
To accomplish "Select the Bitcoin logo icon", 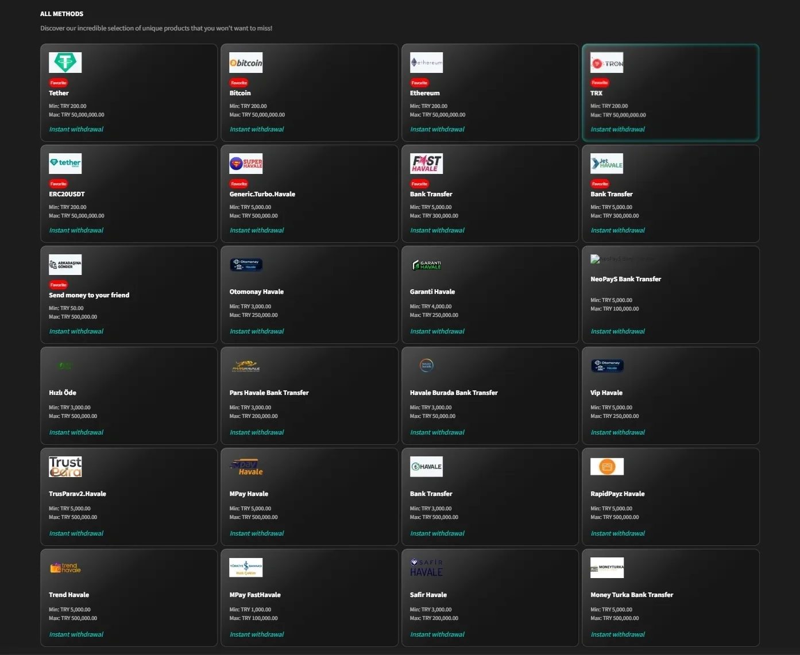I will 246,63.
